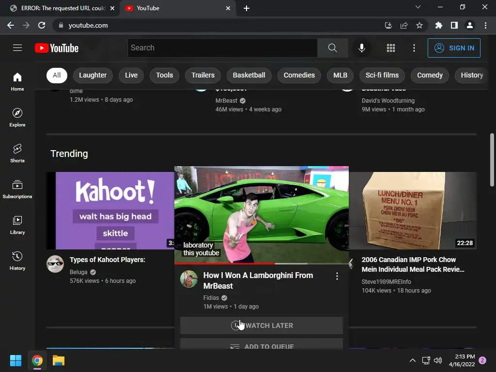Open History in sidebar
Image resolution: width=496 pixels, height=372 pixels.
click(17, 261)
